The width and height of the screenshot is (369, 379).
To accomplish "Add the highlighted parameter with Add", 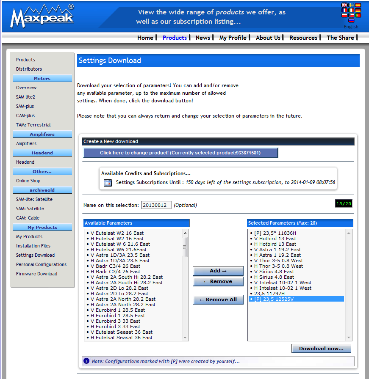I will click(x=218, y=271).
